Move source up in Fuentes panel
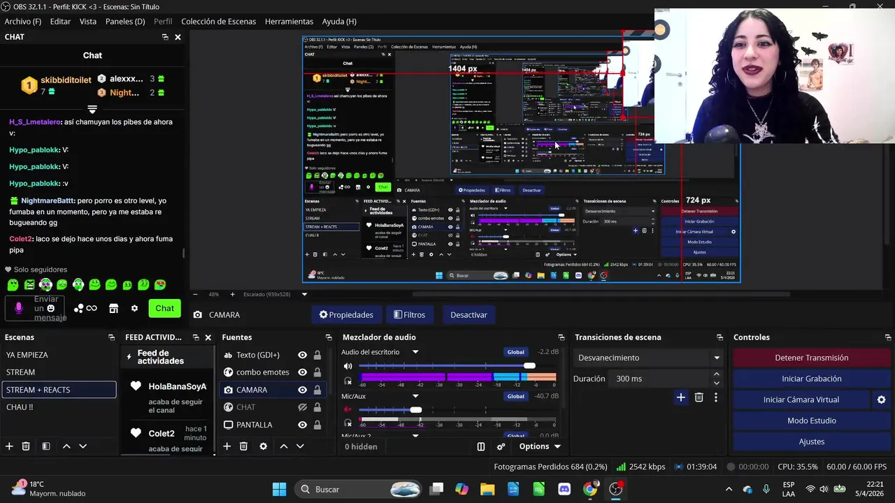 tap(284, 446)
